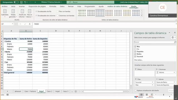Open the Subtotales layout menu
Image resolution: width=178 pixels, height=100 pixels.
[x=5, y=13]
